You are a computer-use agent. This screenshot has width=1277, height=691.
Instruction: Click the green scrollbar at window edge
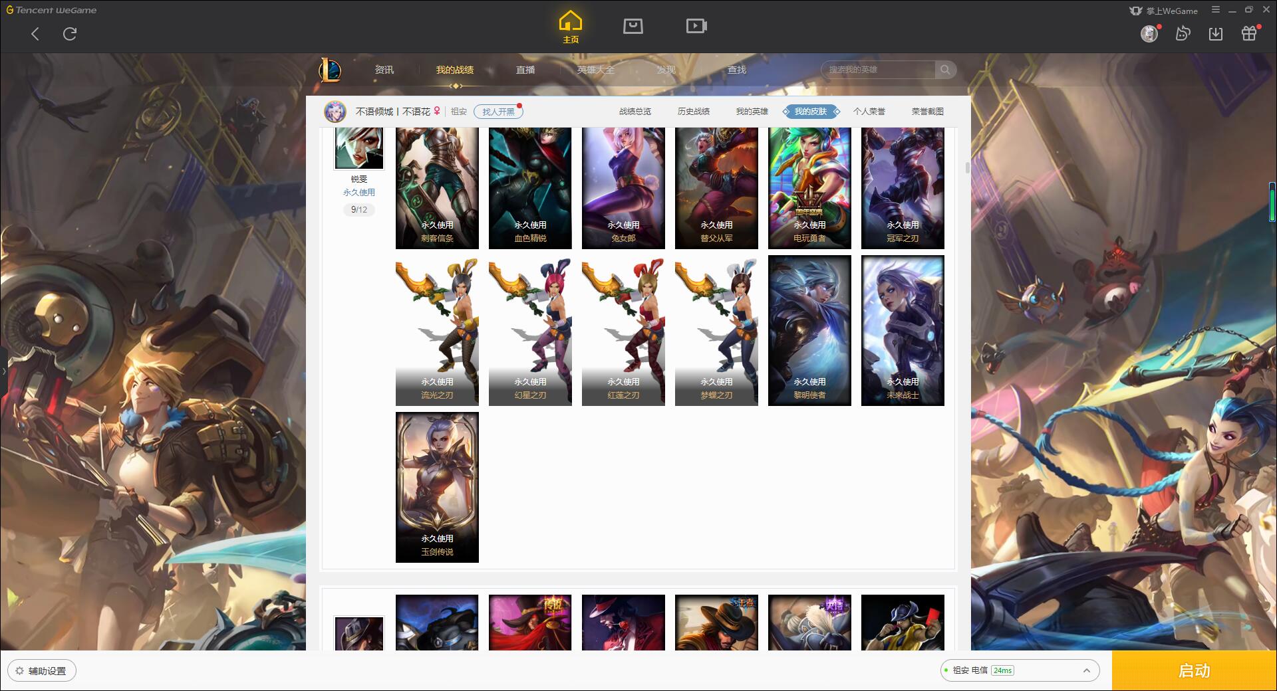coord(1272,201)
